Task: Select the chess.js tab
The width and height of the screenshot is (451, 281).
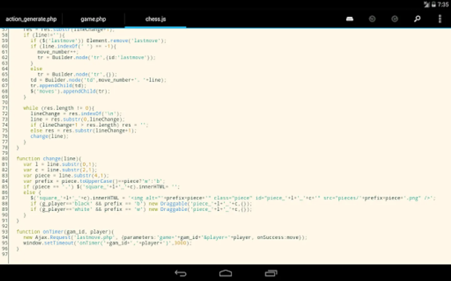Action: tap(156, 19)
